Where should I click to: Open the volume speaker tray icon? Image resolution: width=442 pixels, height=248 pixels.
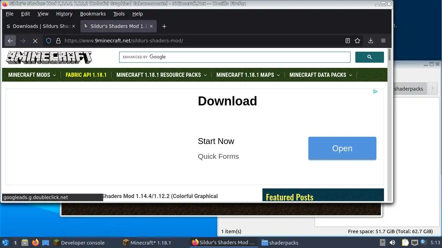(392, 242)
